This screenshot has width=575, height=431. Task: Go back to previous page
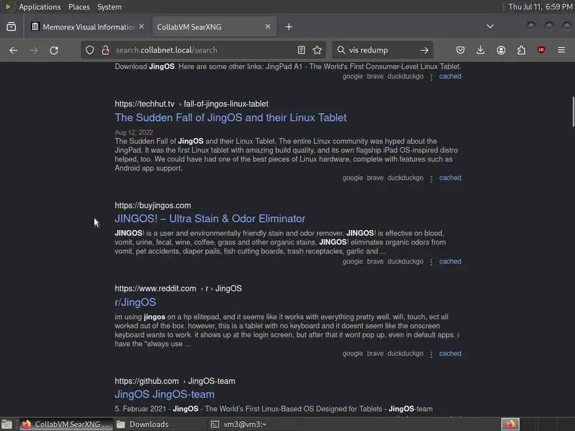pos(13,50)
